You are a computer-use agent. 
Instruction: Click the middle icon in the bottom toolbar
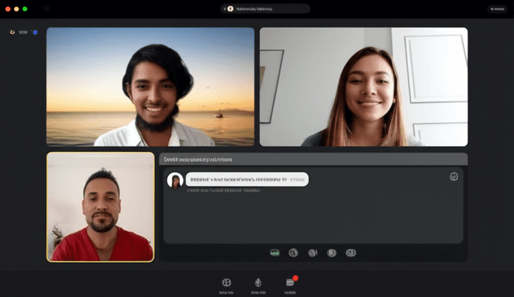tap(258, 283)
